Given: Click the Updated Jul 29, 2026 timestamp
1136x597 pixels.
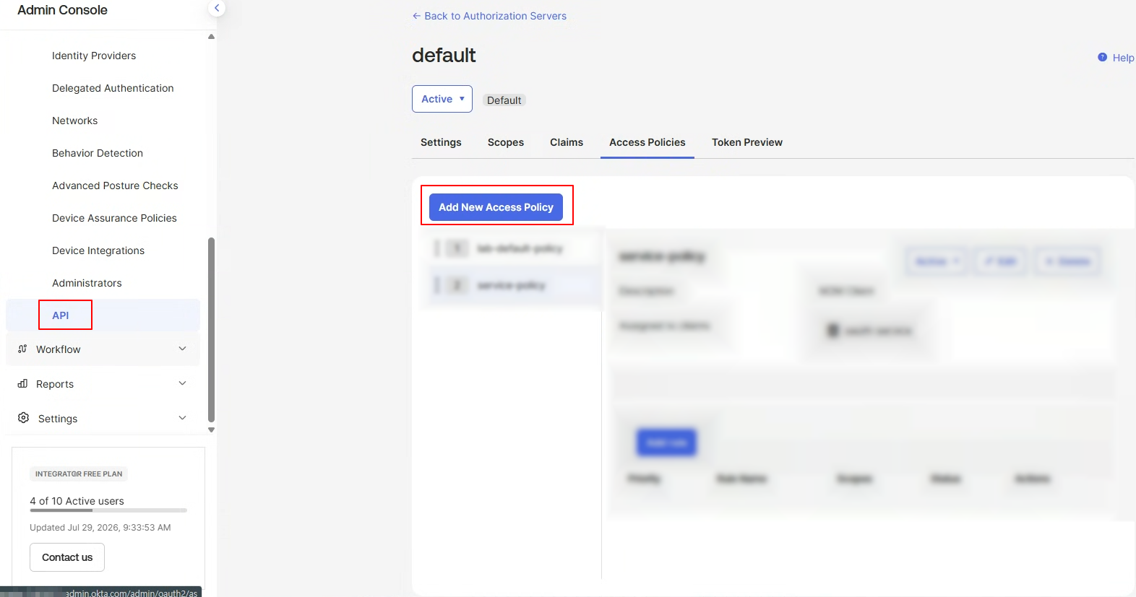Looking at the screenshot, I should tap(100, 528).
